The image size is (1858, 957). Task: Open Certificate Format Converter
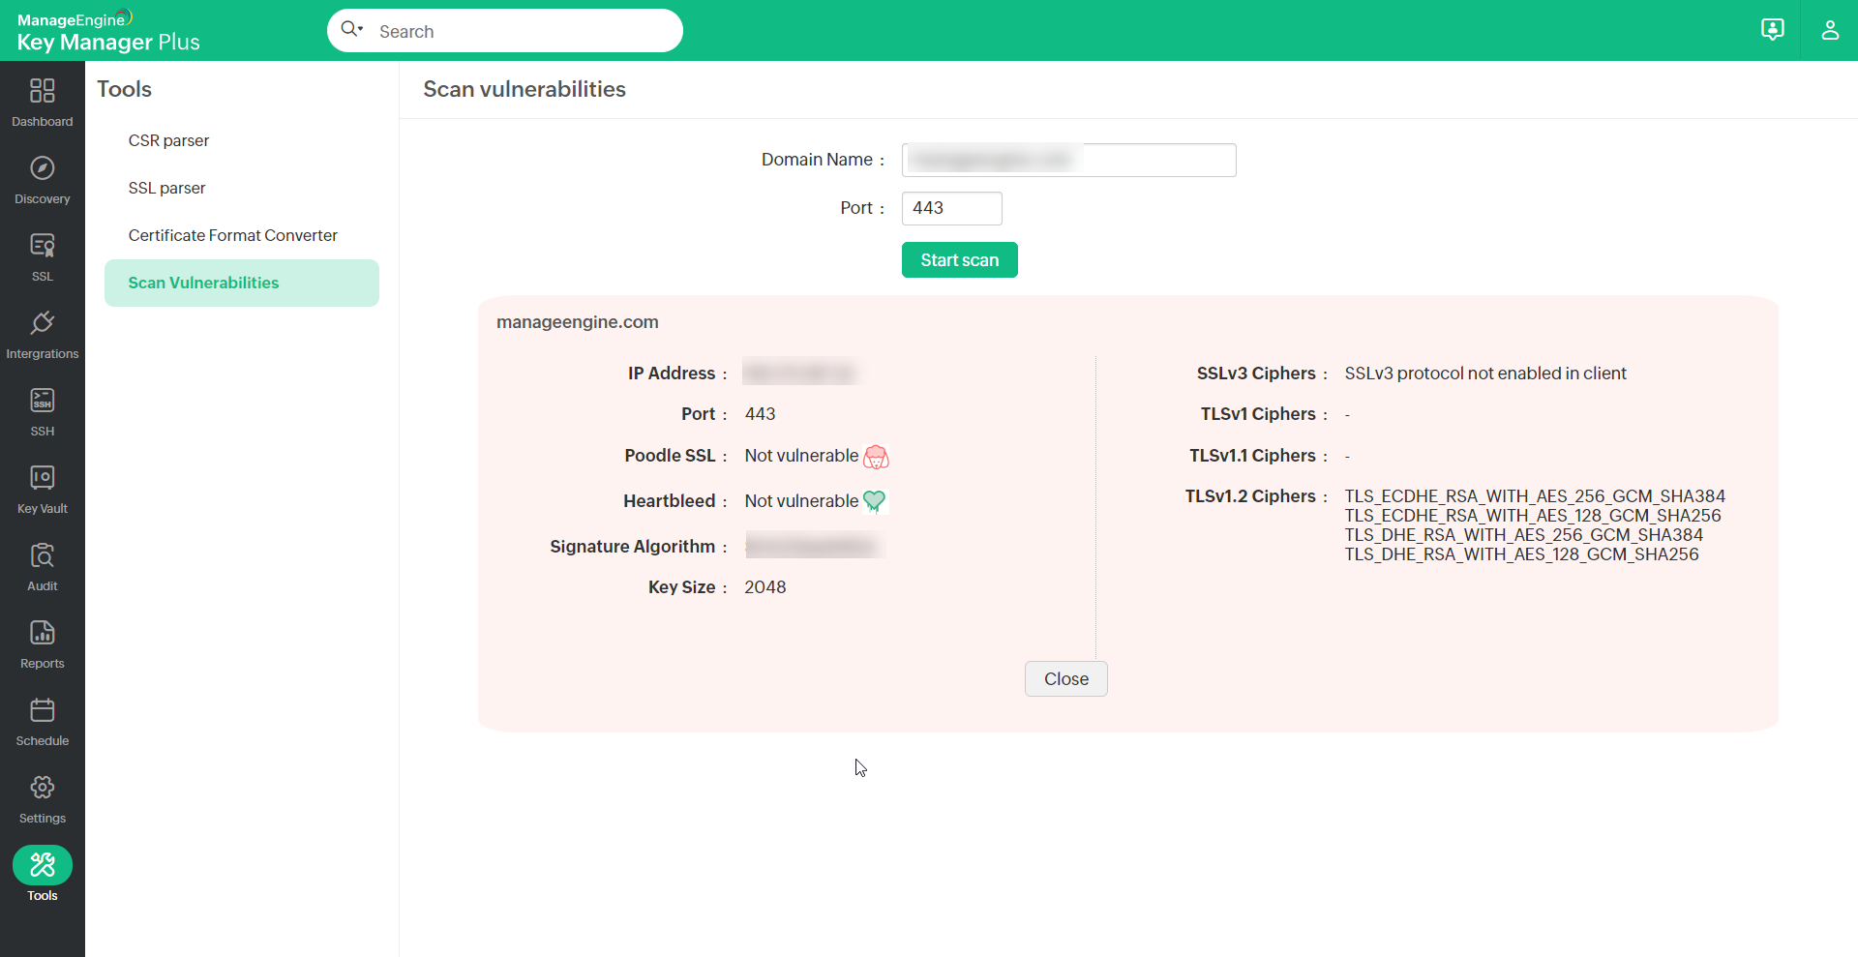[232, 235]
